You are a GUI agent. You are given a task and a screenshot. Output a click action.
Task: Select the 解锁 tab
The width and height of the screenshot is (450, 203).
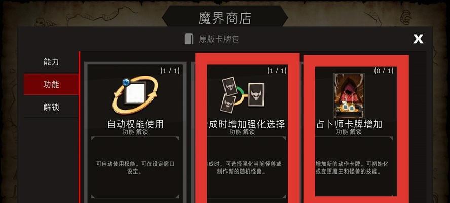[x=51, y=107]
